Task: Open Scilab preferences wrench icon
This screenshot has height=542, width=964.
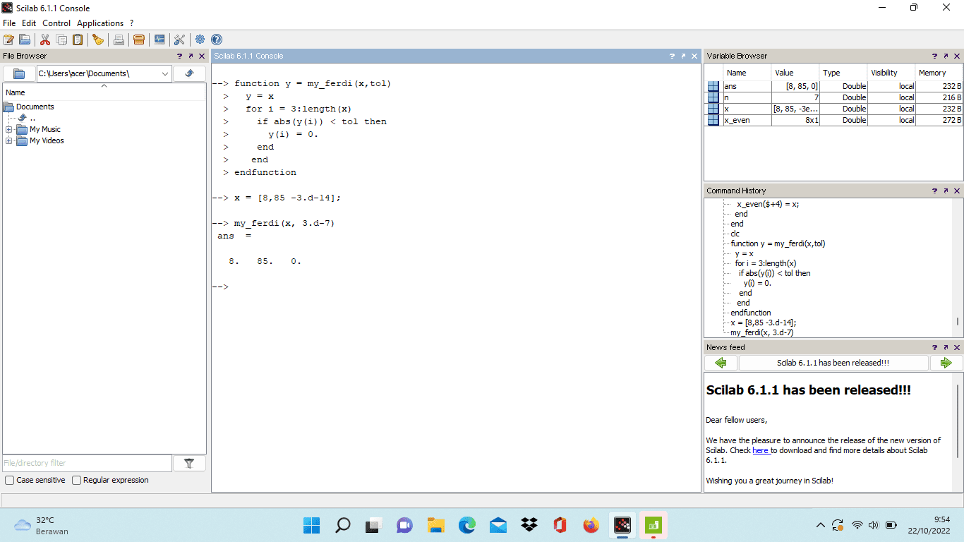Action: tap(179, 40)
